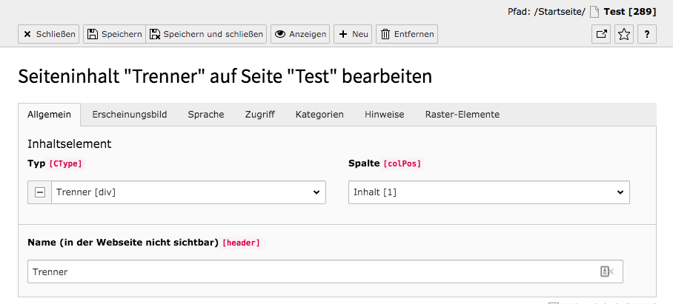Click Entfernen with the trash icon

(407, 34)
